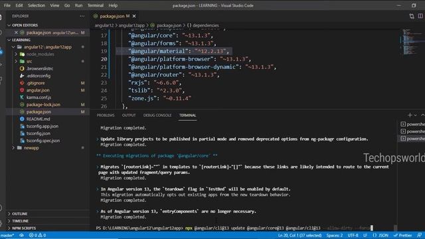The image size is (425, 239).
Task: Select the package.json editor tab
Action: coord(112,16)
